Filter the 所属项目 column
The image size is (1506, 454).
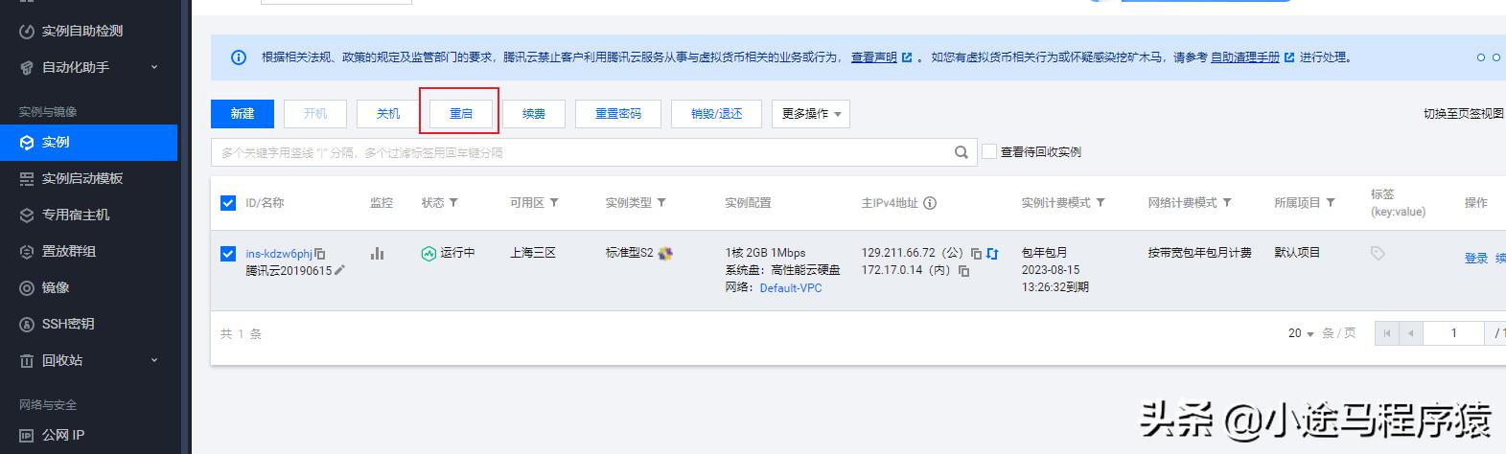coord(1331,203)
